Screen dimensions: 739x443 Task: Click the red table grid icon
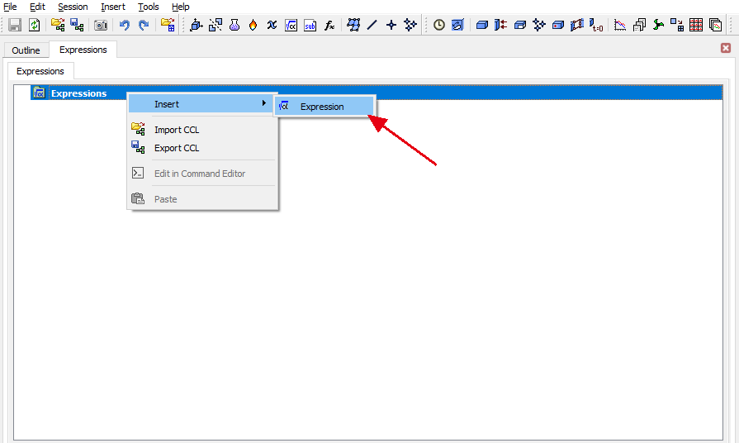coord(696,26)
